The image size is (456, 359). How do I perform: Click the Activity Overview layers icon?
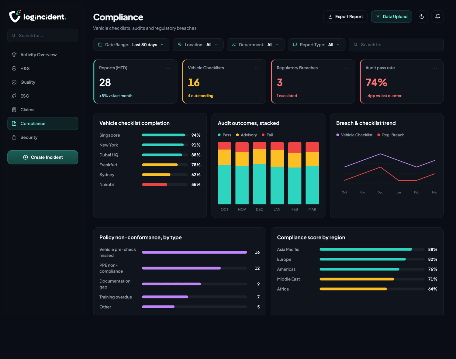coord(14,55)
